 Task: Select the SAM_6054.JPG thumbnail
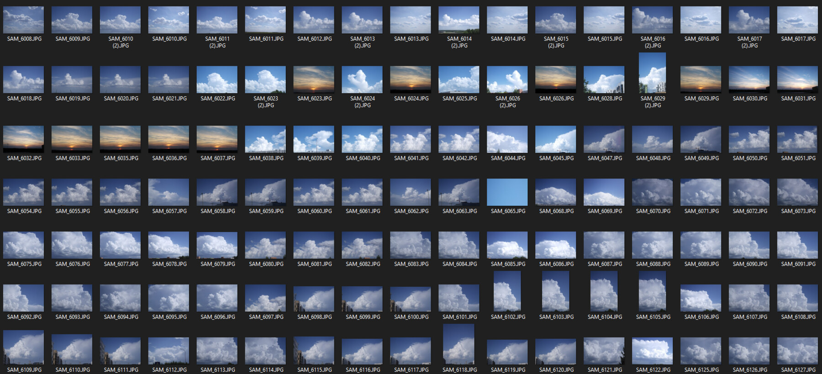click(24, 192)
